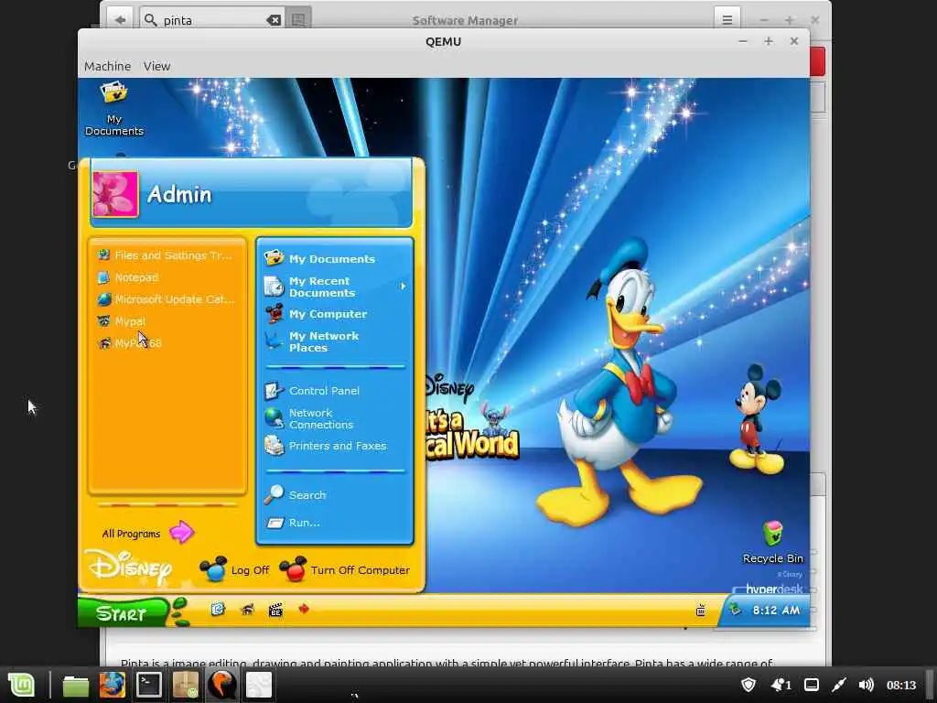Screen dimensions: 937x703
Task: Launch Files and Settings Transfer from Start menu
Action: click(x=165, y=255)
